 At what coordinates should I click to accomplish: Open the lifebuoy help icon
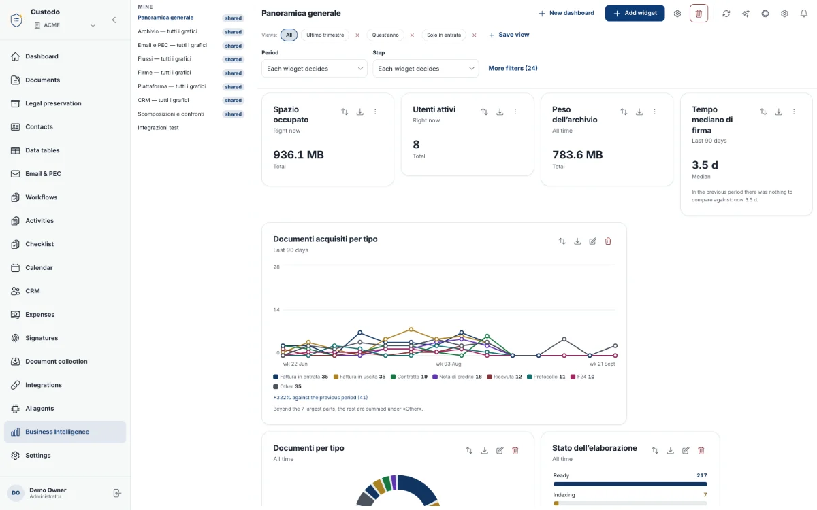click(765, 14)
